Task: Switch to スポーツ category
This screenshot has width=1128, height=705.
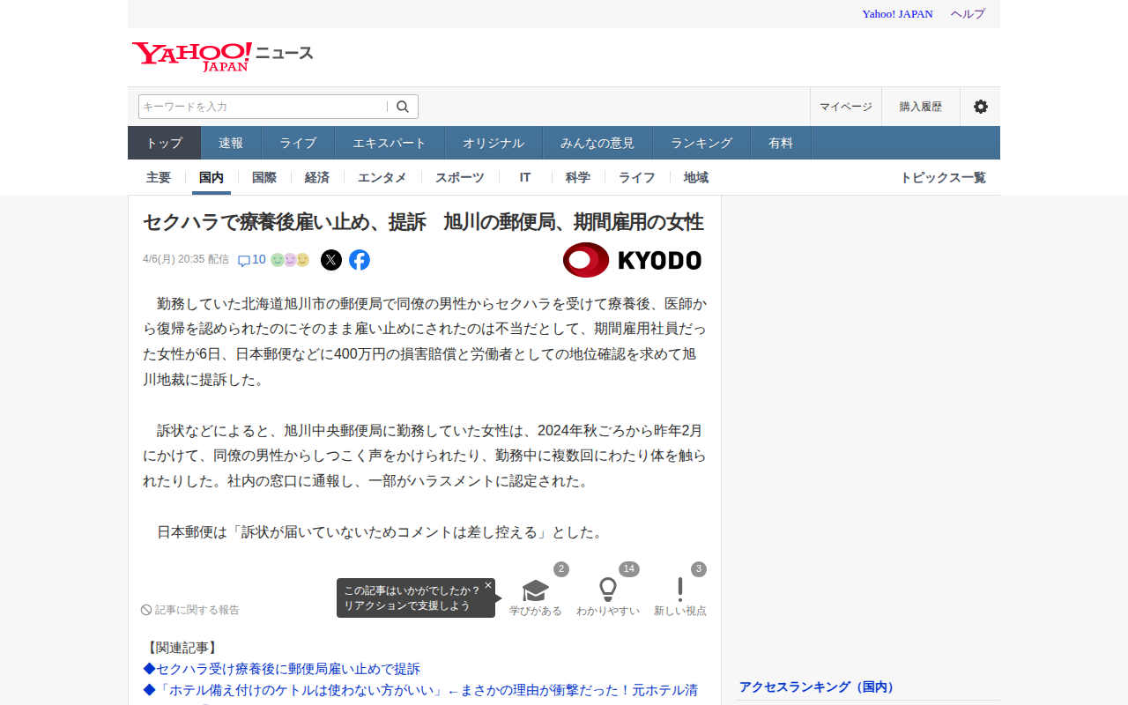Action: 460,177
